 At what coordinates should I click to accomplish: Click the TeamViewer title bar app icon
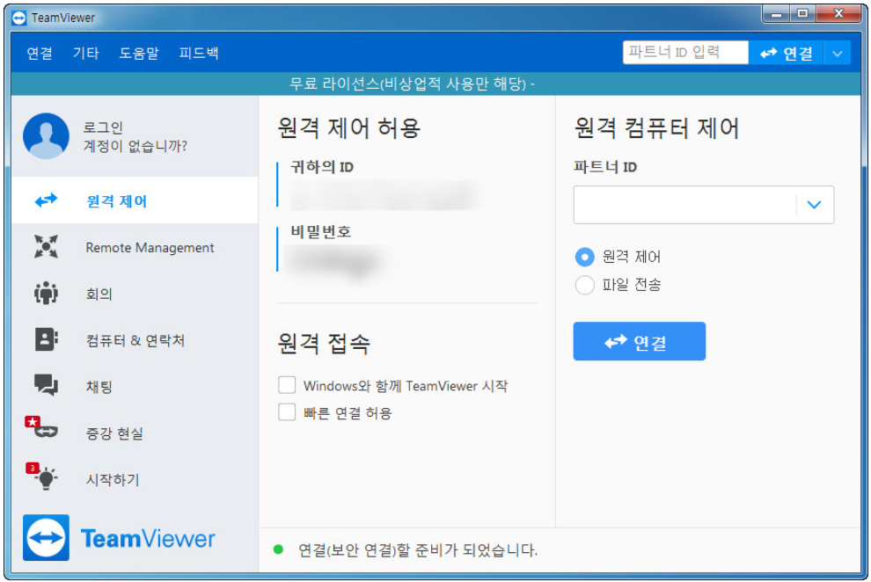click(x=18, y=18)
